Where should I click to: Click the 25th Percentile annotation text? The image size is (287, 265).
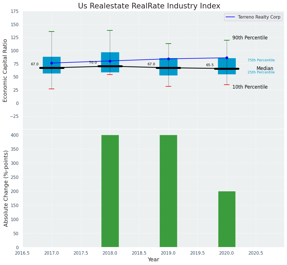[x=261, y=72]
